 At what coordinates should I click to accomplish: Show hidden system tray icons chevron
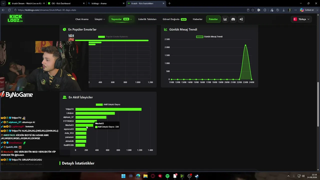tap(288, 176)
